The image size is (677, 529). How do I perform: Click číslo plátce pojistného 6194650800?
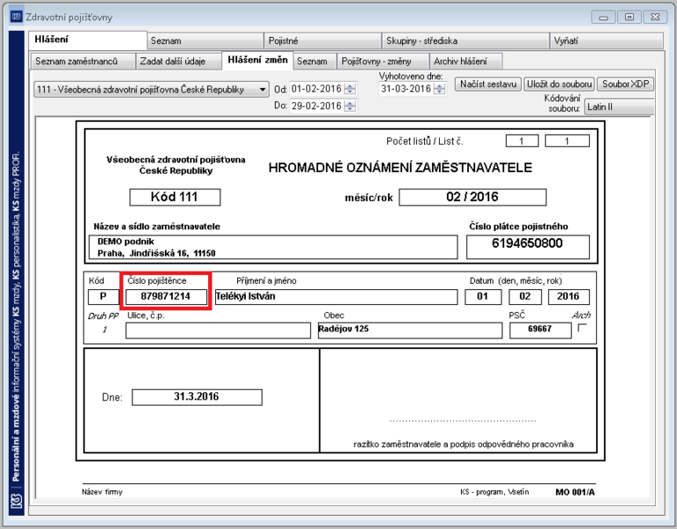click(528, 247)
